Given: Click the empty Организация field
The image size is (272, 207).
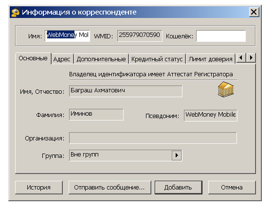Looking at the screenshot, I should point(153,138).
